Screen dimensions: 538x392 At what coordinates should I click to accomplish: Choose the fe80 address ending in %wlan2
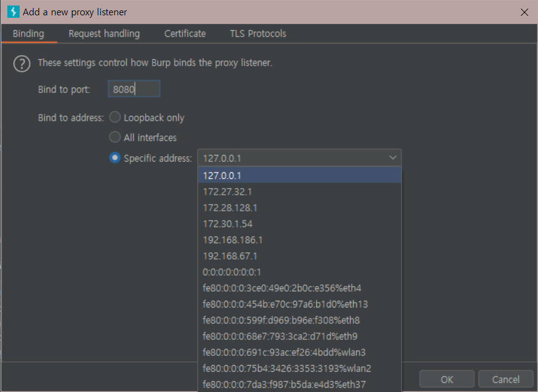pyautogui.click(x=300, y=368)
